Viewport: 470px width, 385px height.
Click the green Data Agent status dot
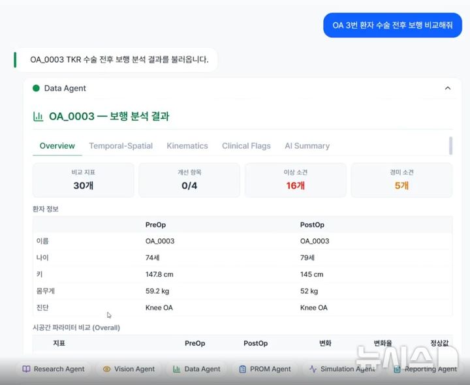pos(36,88)
